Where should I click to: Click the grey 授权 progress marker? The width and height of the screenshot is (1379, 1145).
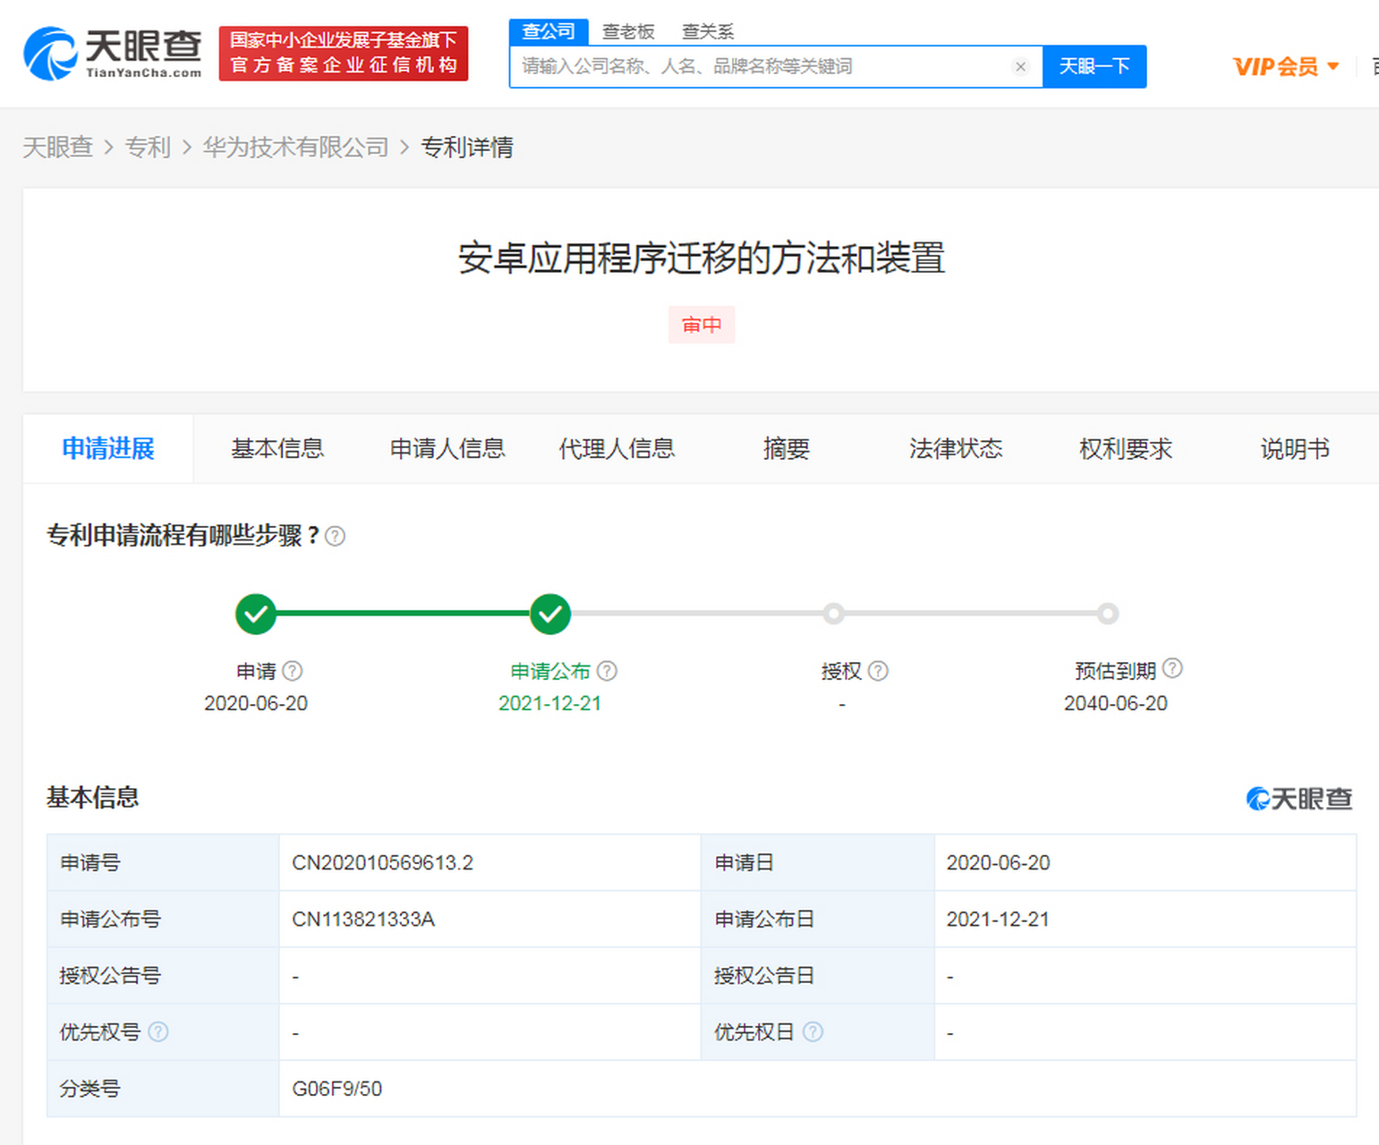[x=834, y=614]
